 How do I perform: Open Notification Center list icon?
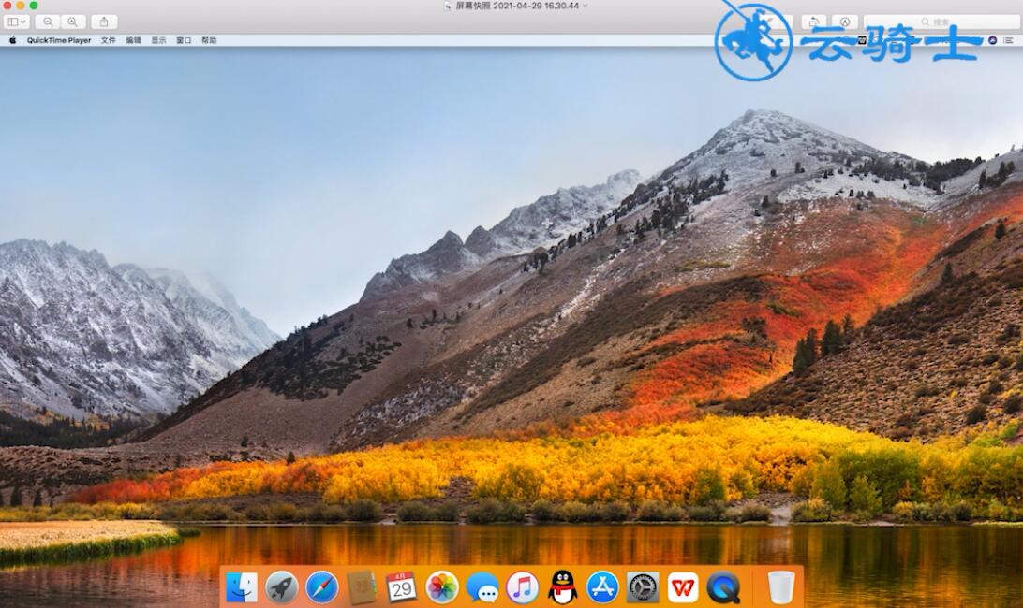coord(1009,40)
